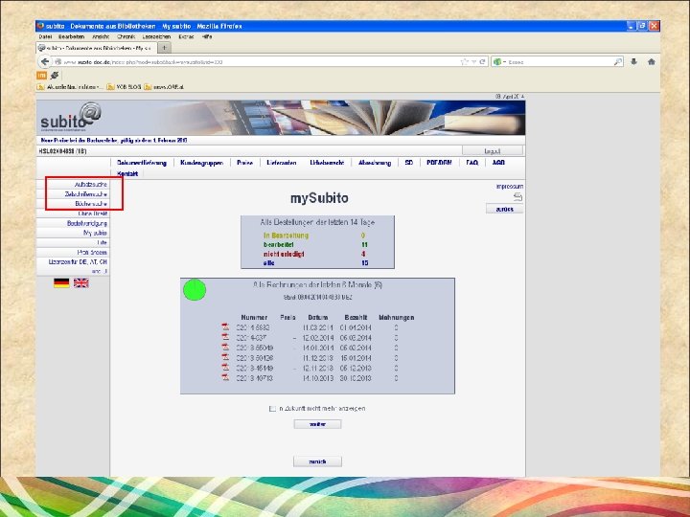Click the green status circle
This screenshot has width=690, height=517.
195,290
